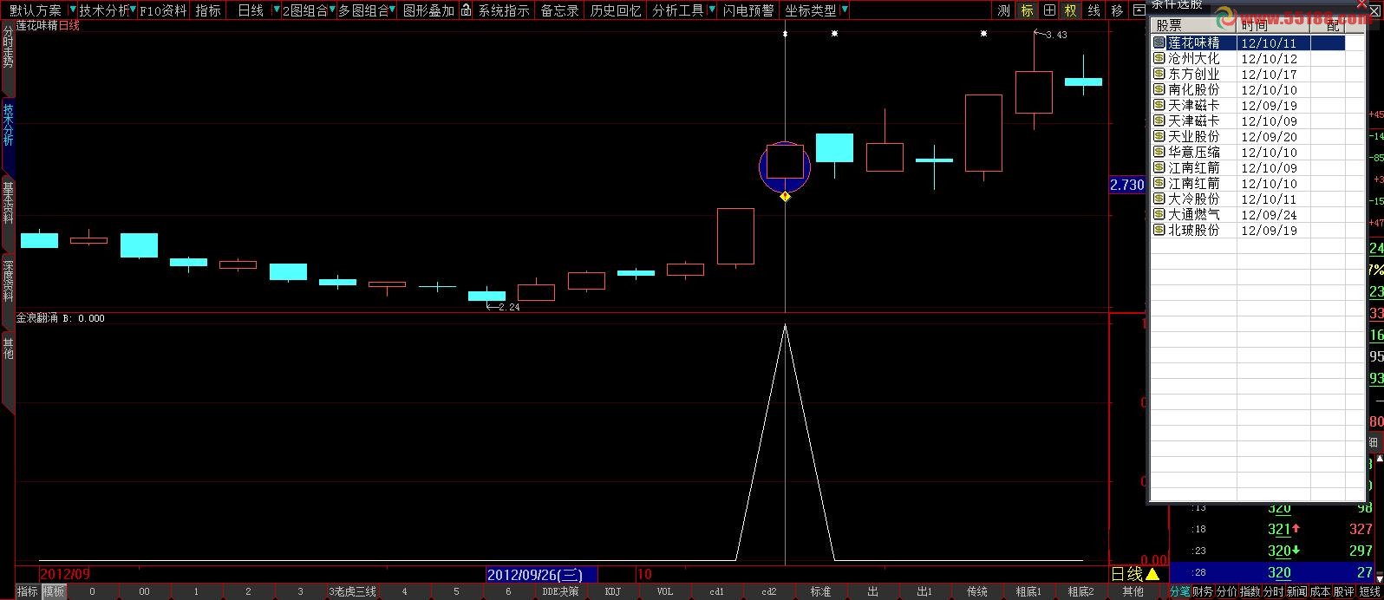Image resolution: width=1384 pixels, height=600 pixels.
Task: Expand the 坐标类型 dropdown
Action: [845, 10]
